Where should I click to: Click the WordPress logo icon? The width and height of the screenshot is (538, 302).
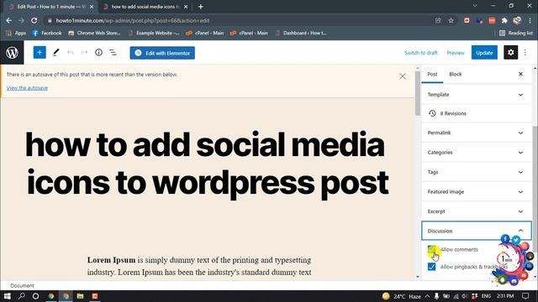pyautogui.click(x=12, y=53)
